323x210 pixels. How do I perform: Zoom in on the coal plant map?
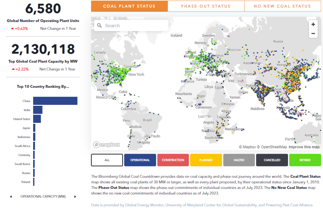click(x=313, y=24)
